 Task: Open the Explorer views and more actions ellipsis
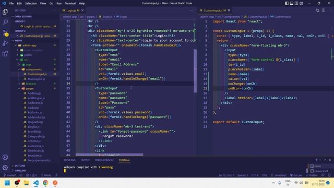pyautogui.click(x=54, y=10)
